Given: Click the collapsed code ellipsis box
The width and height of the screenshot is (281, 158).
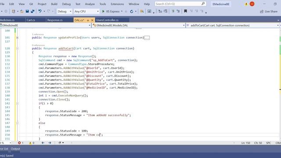Looking at the screenshot, I should (147, 38).
